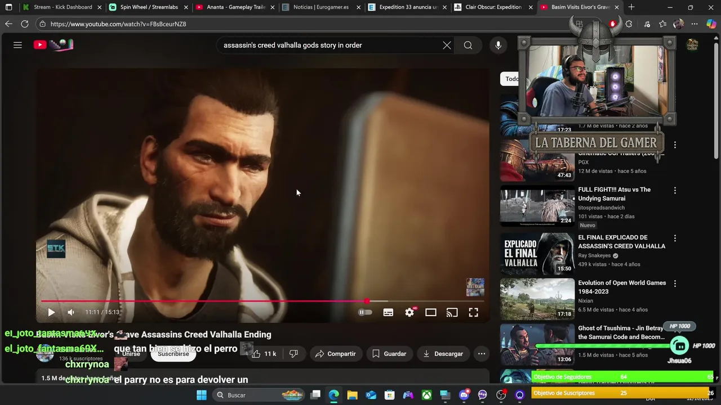Open the Edge settings ellipsis menu
Screen dimensions: 721x405
coord(695,24)
